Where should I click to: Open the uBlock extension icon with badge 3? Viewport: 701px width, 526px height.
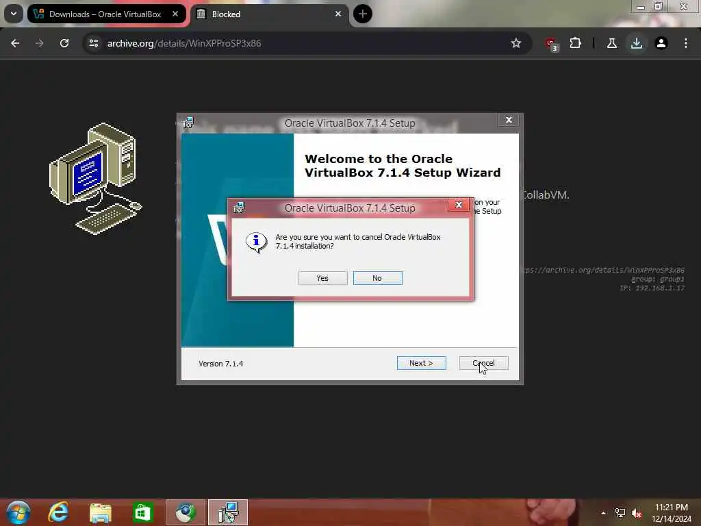coord(551,44)
